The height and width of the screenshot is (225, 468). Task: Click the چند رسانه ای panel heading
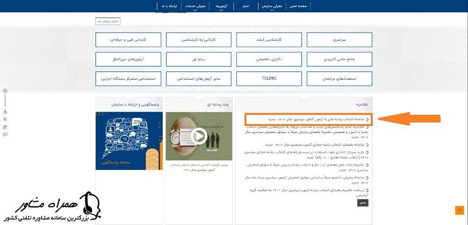(x=218, y=104)
